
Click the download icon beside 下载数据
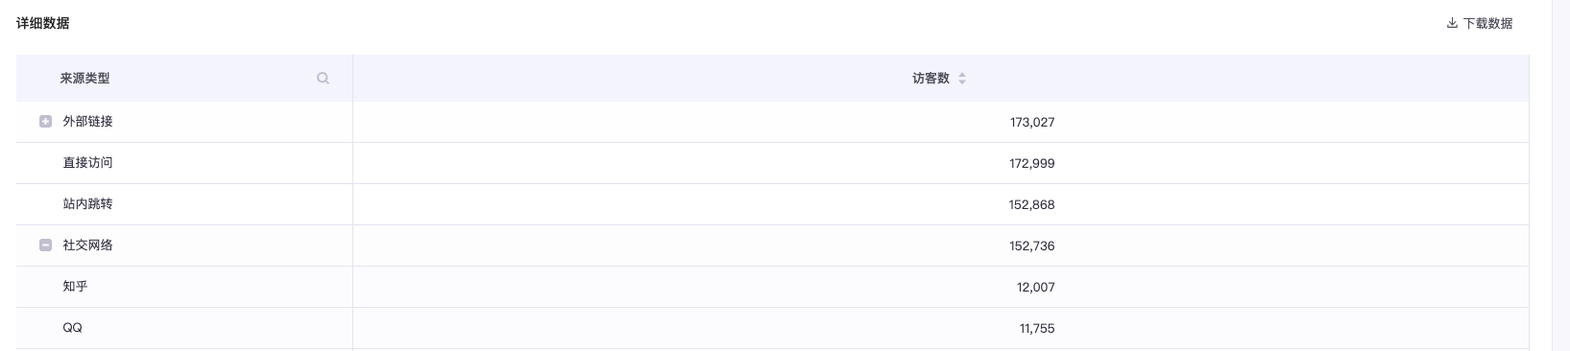click(1452, 24)
